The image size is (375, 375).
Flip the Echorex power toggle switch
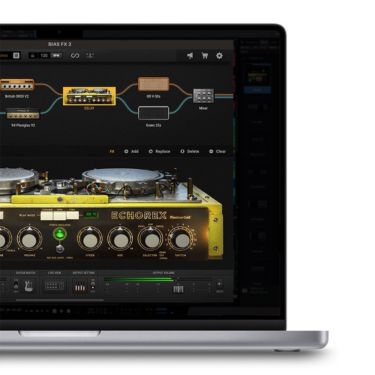pos(60,249)
